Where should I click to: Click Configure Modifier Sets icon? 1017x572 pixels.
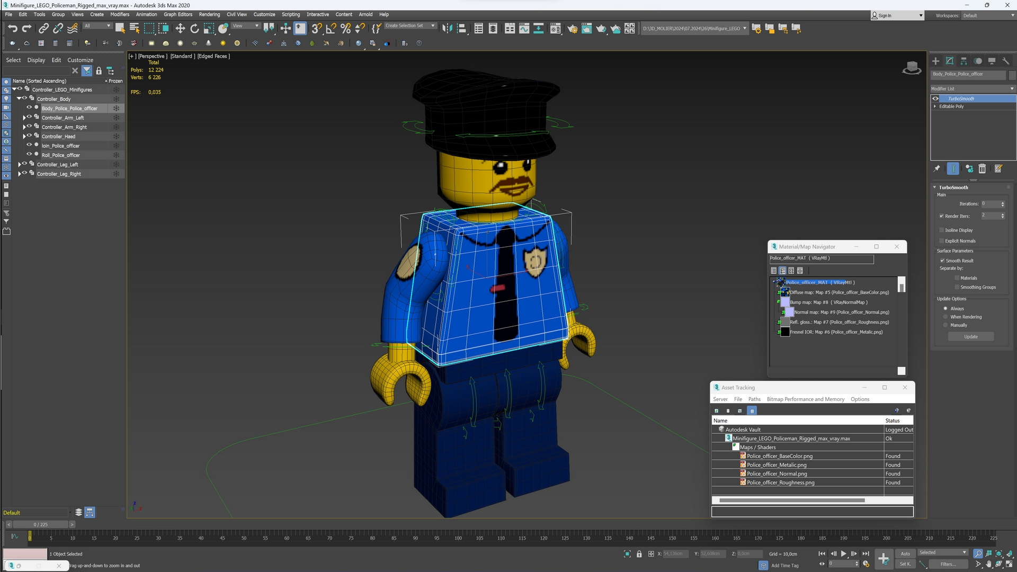tap(998, 168)
